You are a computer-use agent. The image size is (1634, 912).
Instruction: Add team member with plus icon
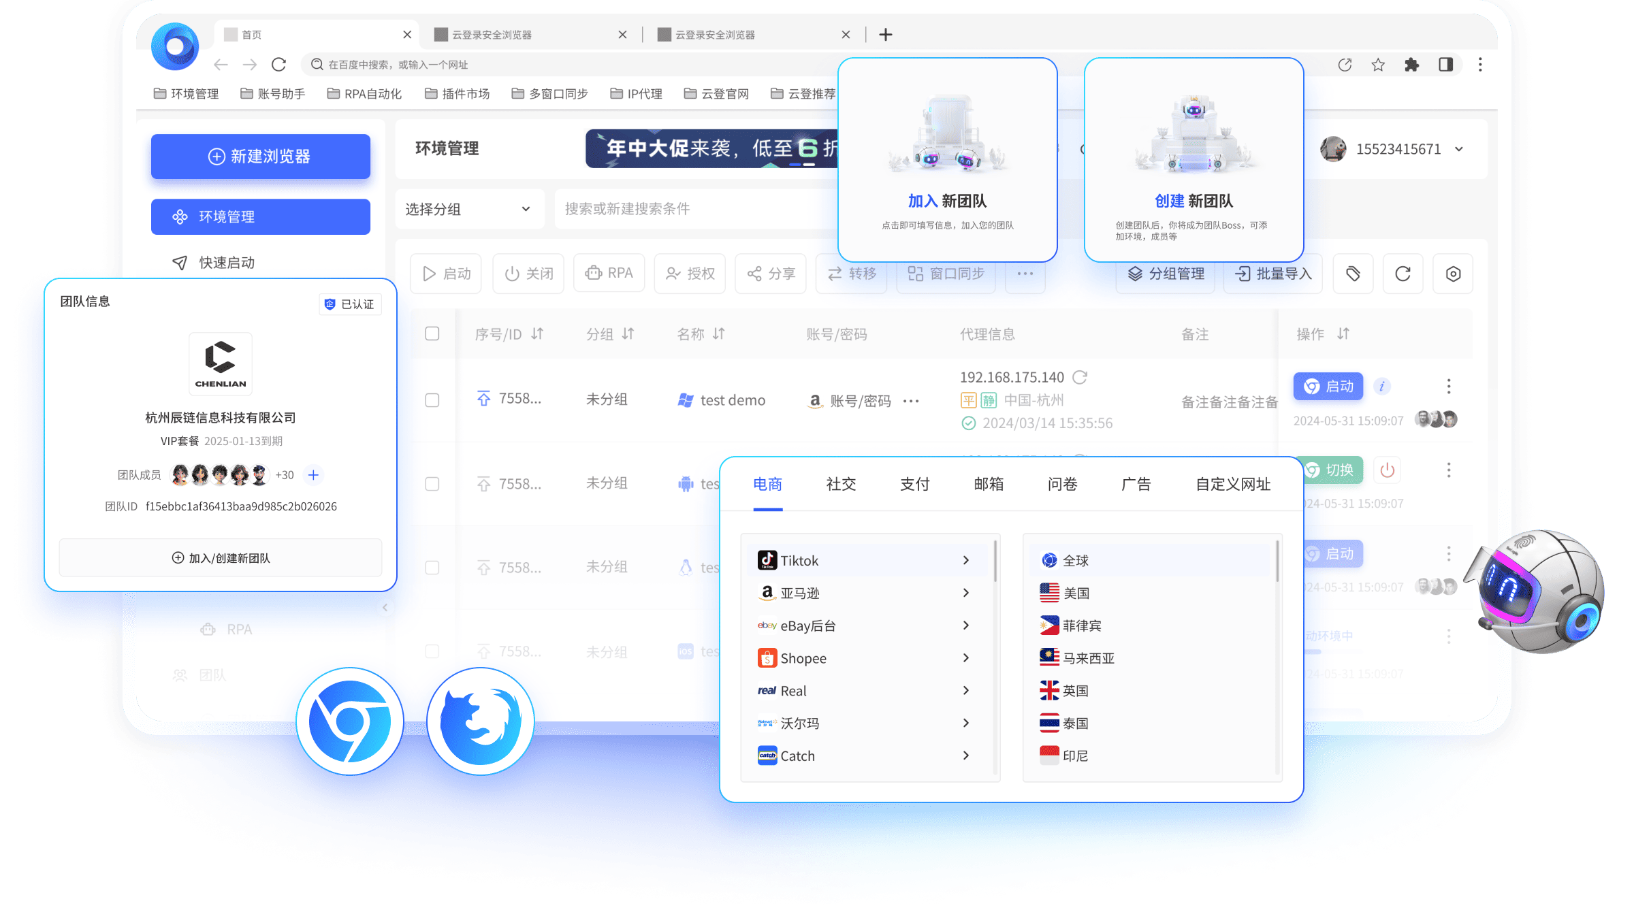coord(313,475)
